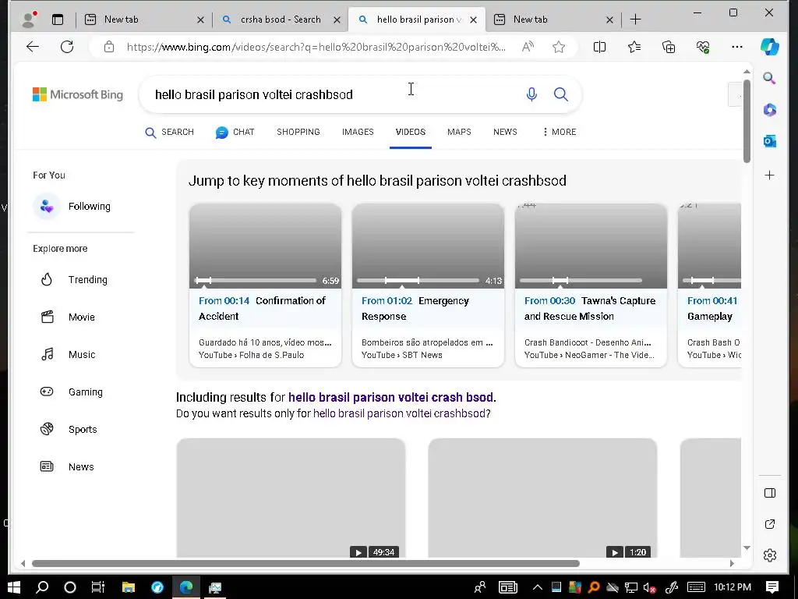This screenshot has width=798, height=599.
Task: Toggle the sidebar panel icon
Action: coord(769,493)
